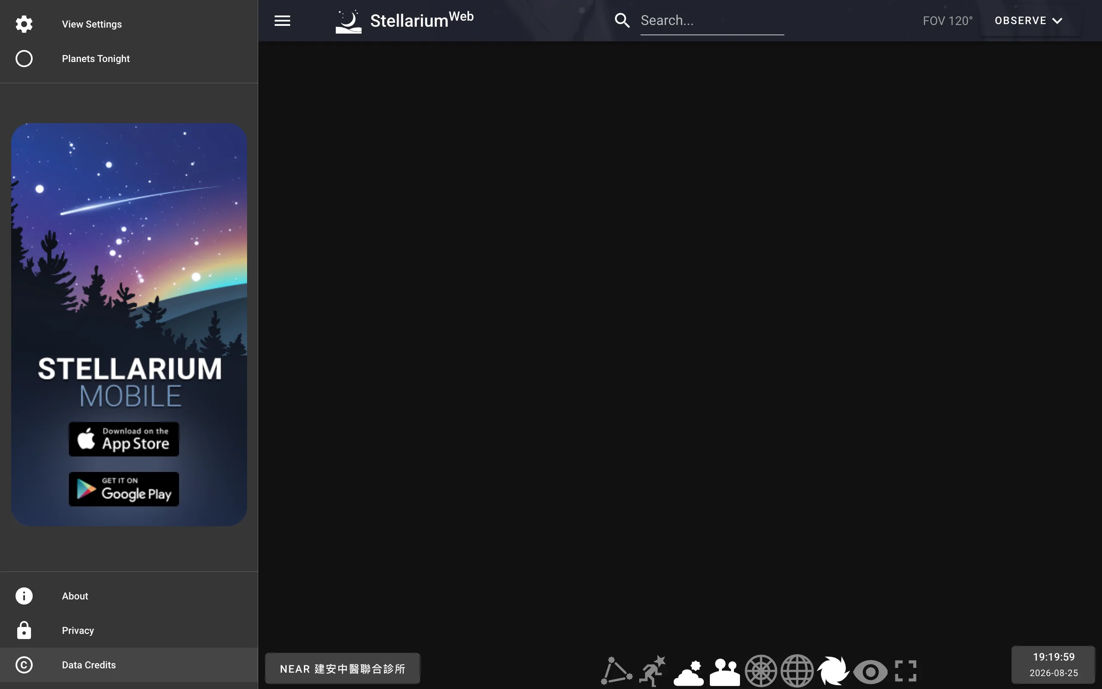Open the About info icon
Screen dimensions: 1102x689
(24, 596)
